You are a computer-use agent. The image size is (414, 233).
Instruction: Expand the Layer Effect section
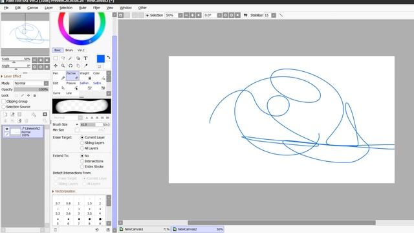click(x=11, y=76)
